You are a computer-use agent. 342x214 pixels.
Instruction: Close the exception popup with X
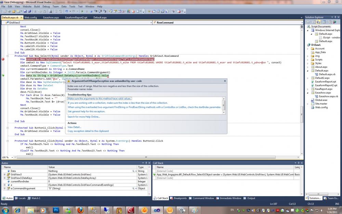point(225,81)
